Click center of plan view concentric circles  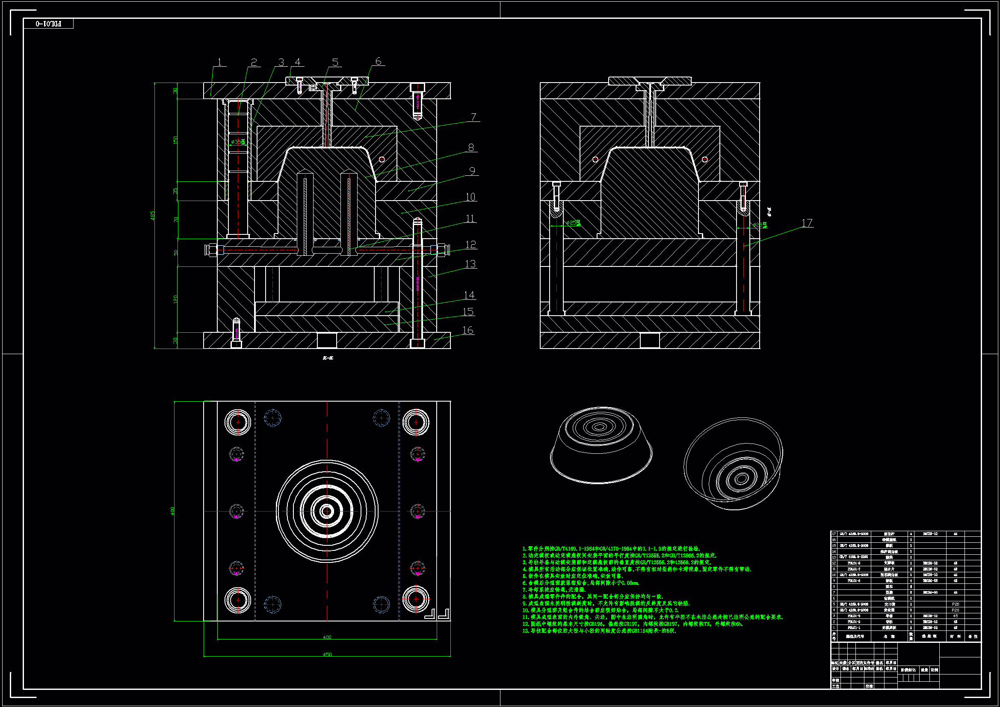[327, 511]
